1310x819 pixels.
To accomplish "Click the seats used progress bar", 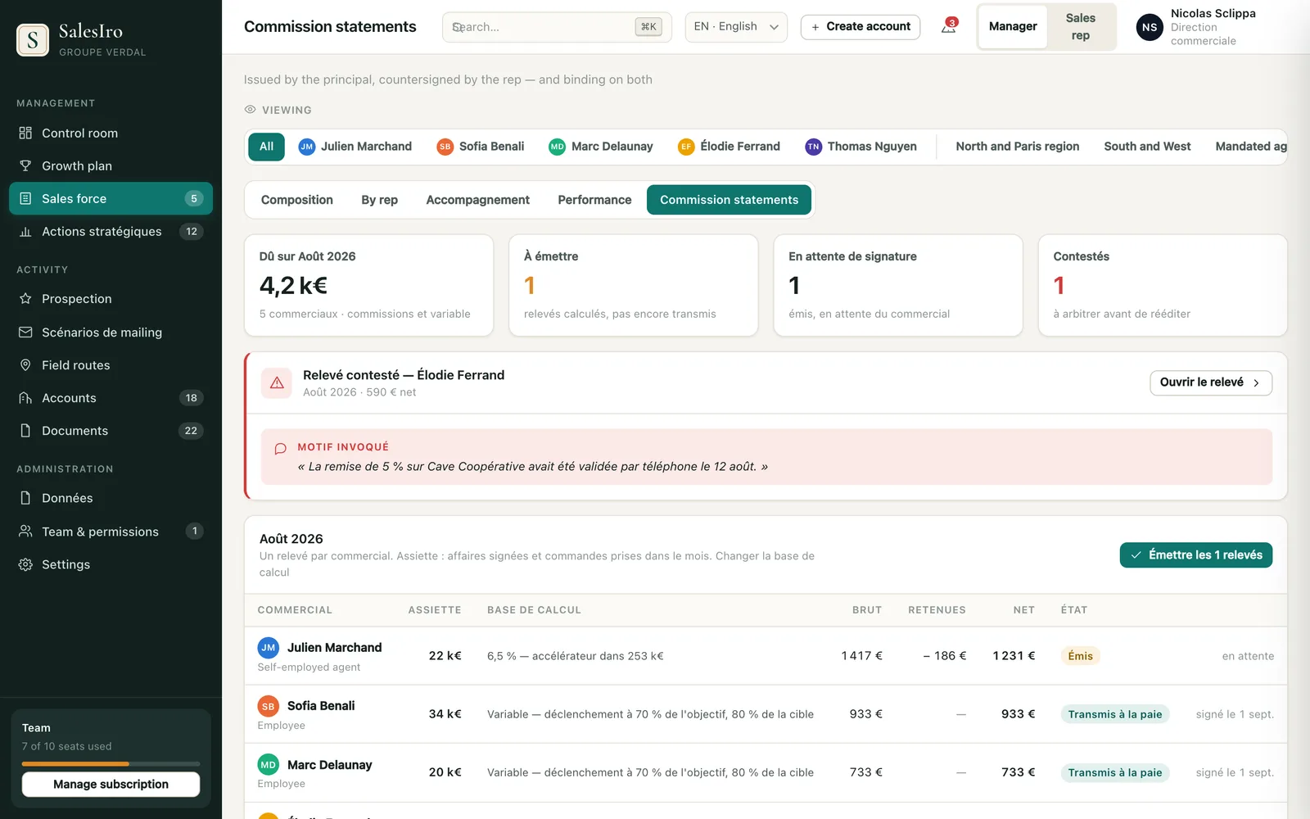I will point(111,763).
